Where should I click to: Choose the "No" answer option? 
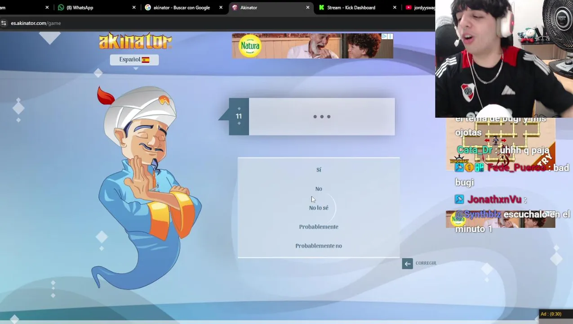point(319,189)
